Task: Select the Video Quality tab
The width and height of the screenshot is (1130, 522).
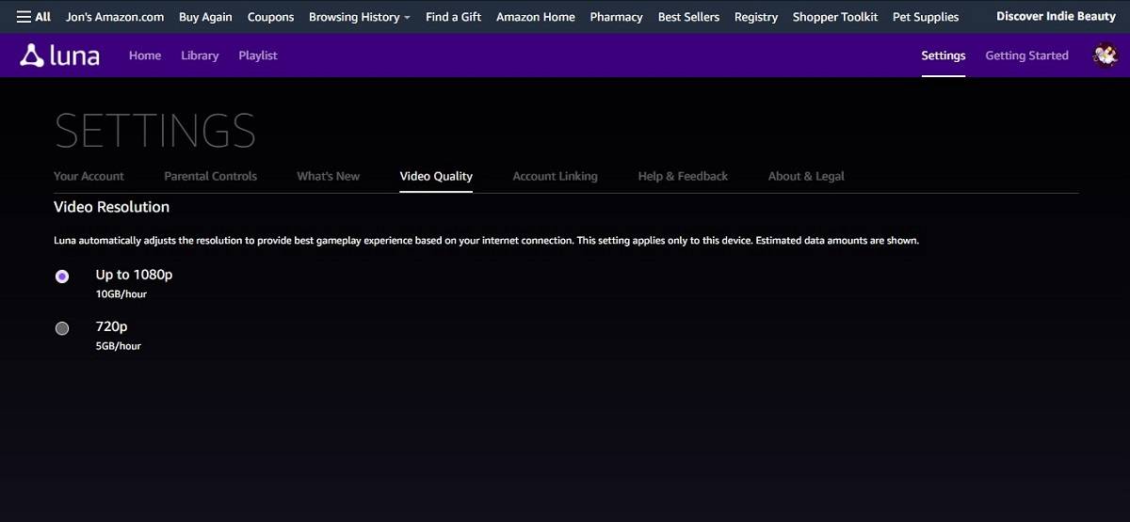Action: coord(436,176)
